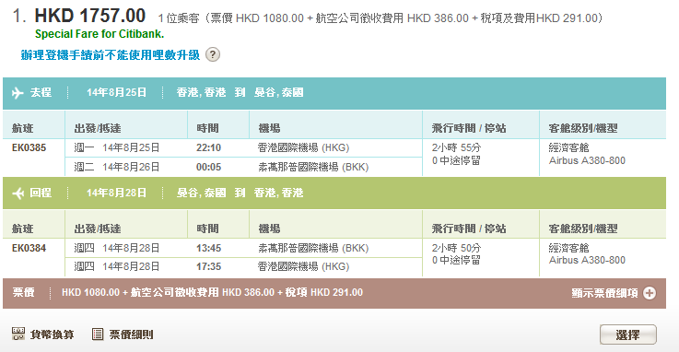679x352 pixels.
Task: Open 辦理登機手續前不能使用哩數升級 link
Action: [111, 55]
